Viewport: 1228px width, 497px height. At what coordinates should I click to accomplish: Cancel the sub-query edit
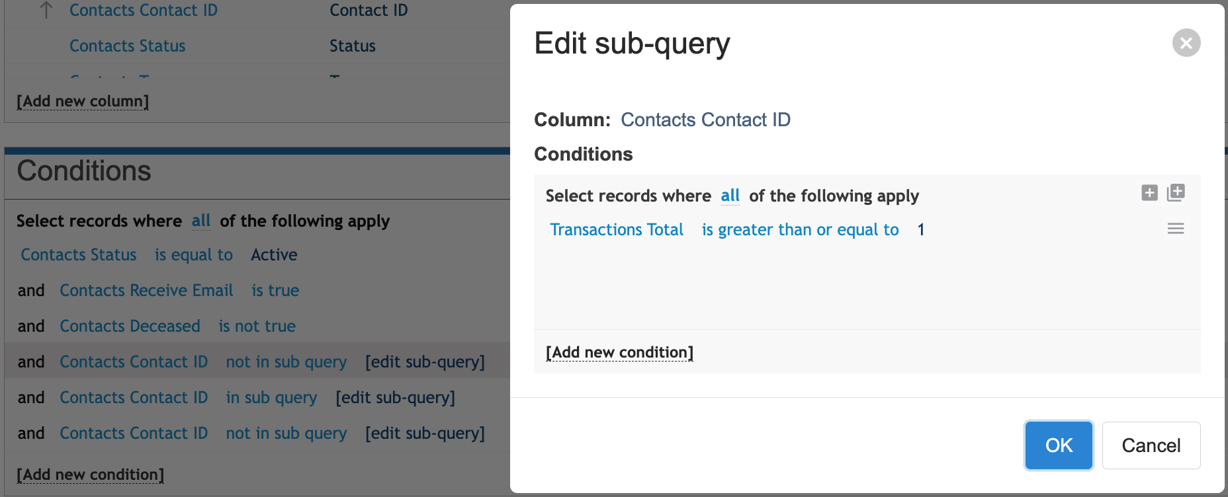1151,445
